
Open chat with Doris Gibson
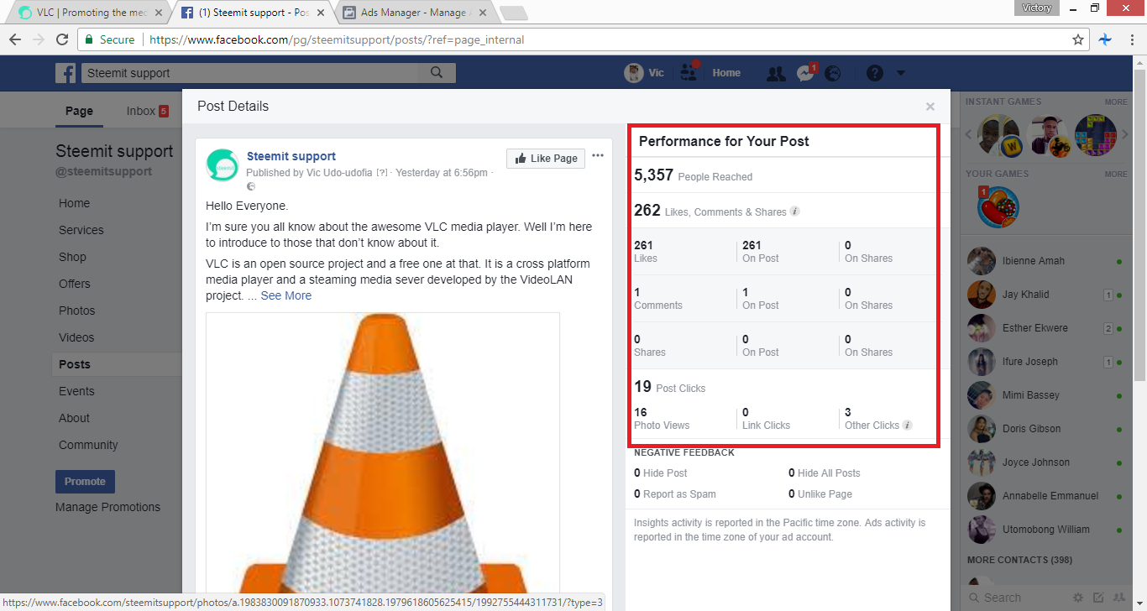1044,429
